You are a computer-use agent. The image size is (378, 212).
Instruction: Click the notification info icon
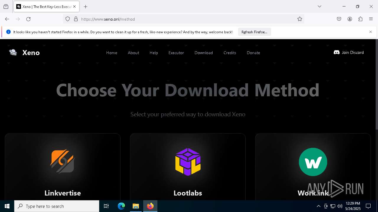tap(8, 32)
